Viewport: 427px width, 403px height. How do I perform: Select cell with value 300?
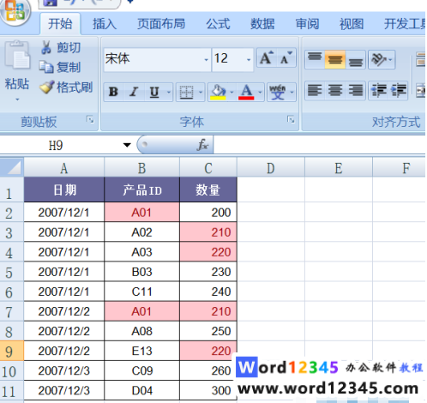pyautogui.click(x=208, y=390)
